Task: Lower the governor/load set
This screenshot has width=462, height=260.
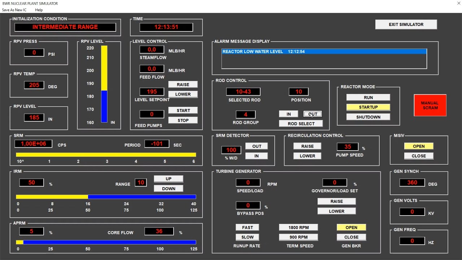Action: (x=337, y=211)
